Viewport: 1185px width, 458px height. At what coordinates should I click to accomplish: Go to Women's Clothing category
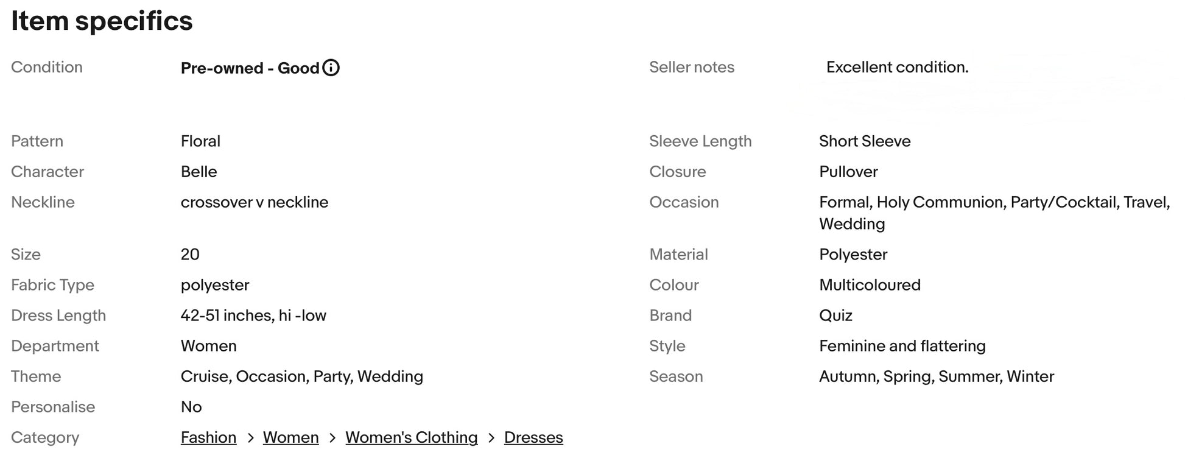coord(411,437)
